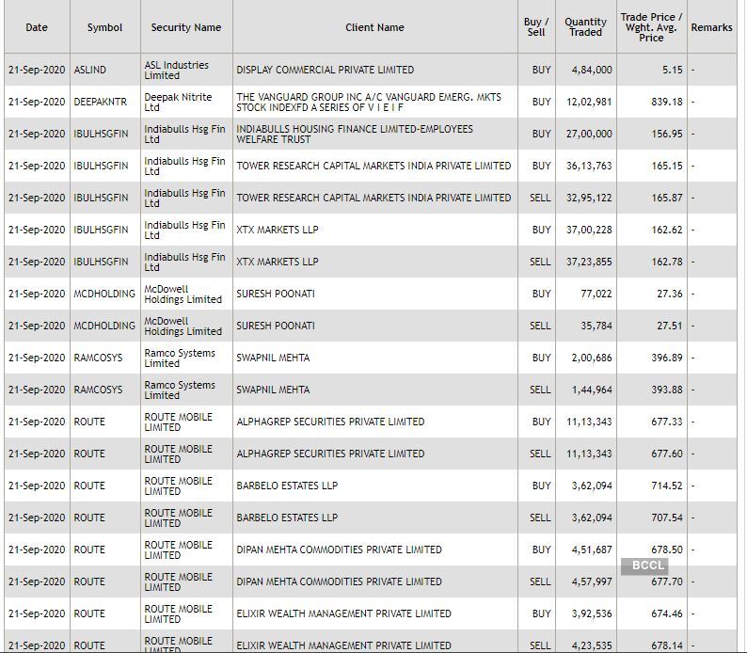The image size is (747, 653).
Task: Click the IBULHSGFIN symbol in the 156.95 row
Action: 101,134
